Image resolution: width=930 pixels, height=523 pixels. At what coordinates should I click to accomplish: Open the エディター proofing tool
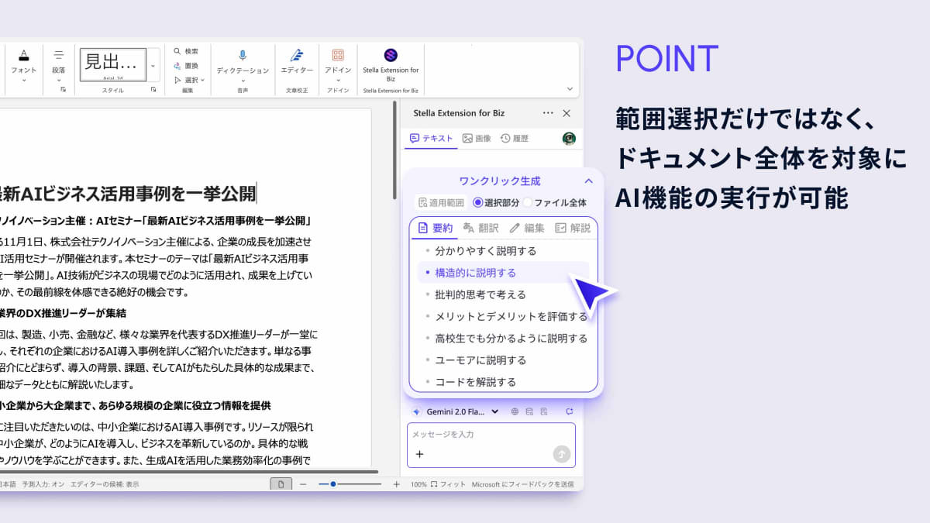(297, 60)
